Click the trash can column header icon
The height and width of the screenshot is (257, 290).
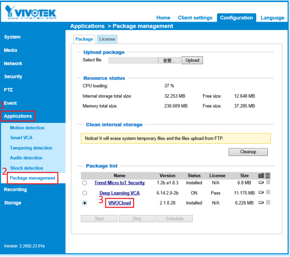click(268, 176)
